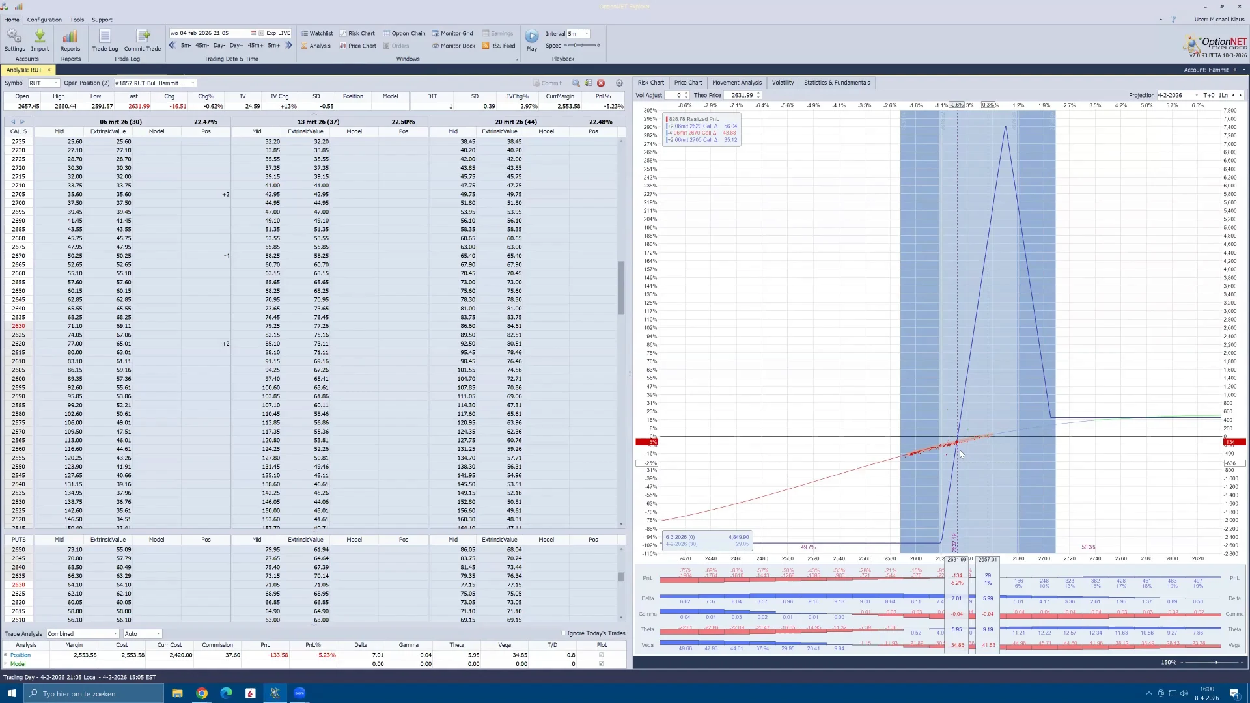This screenshot has width=1250, height=703.
Task: Open the Risk Chart window from ribbon
Action: (357, 33)
